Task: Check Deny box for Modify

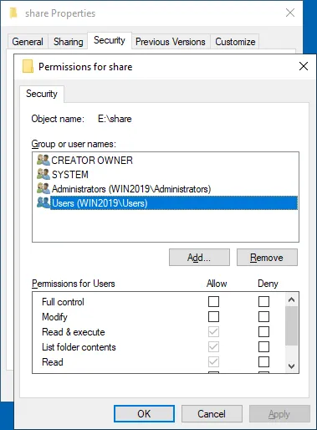Action: pos(263,317)
